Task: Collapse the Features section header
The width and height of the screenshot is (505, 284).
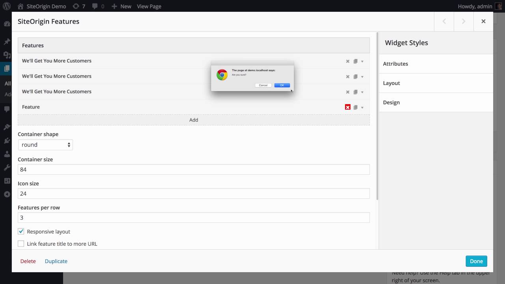Action: pos(194,45)
